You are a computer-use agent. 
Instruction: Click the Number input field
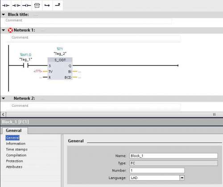click(157, 171)
